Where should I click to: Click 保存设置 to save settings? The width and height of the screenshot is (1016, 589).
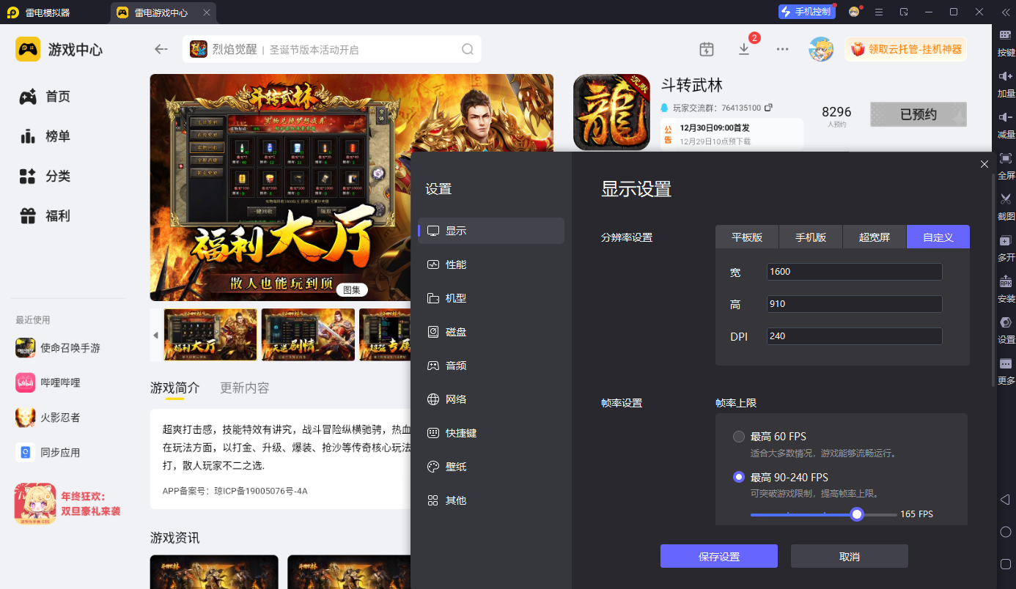pos(719,556)
